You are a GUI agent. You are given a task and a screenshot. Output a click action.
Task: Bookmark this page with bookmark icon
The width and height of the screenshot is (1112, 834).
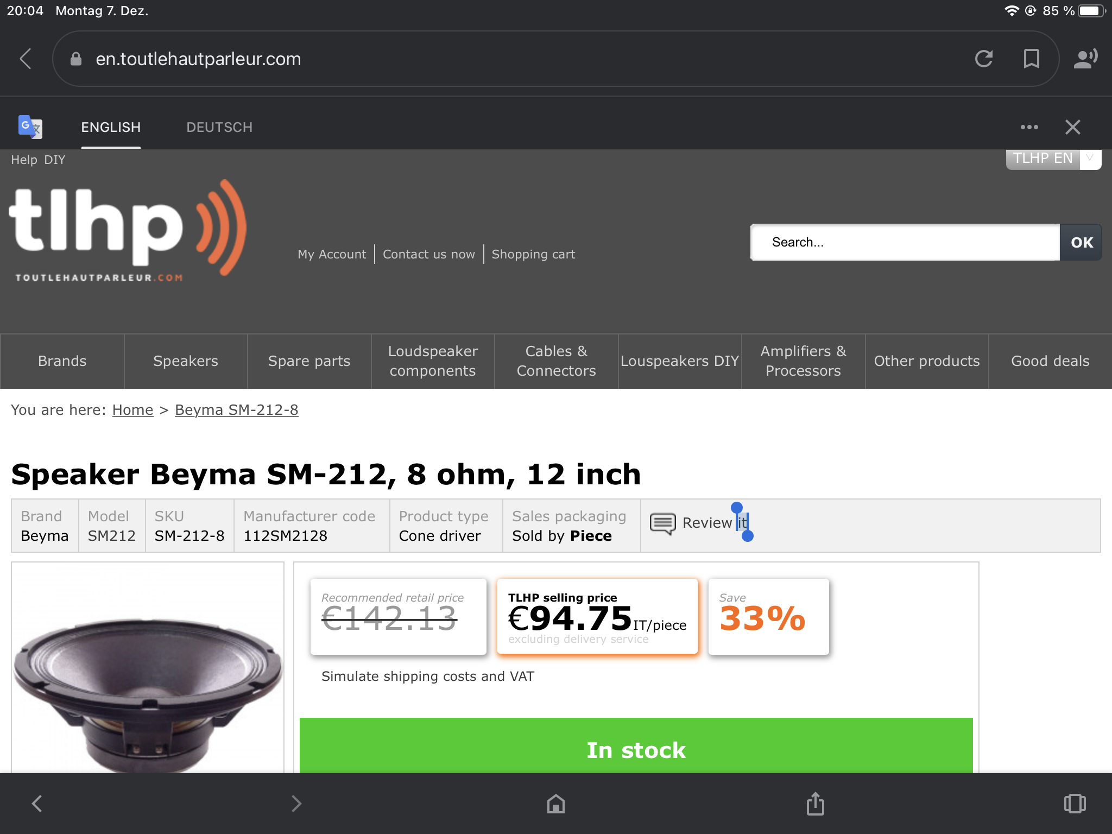(1032, 59)
